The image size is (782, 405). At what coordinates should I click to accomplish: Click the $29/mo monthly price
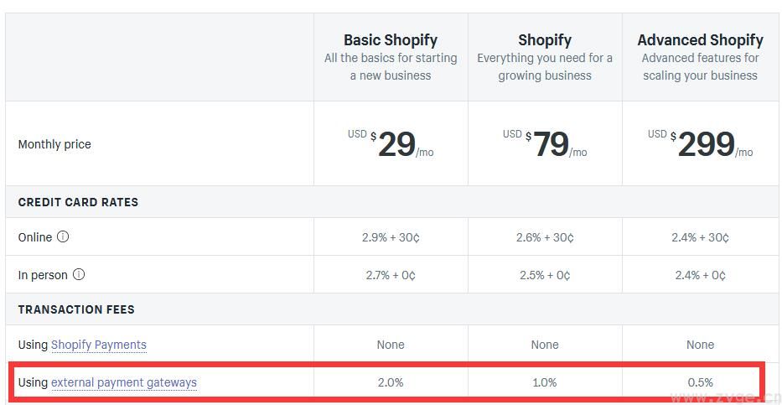[x=392, y=144]
